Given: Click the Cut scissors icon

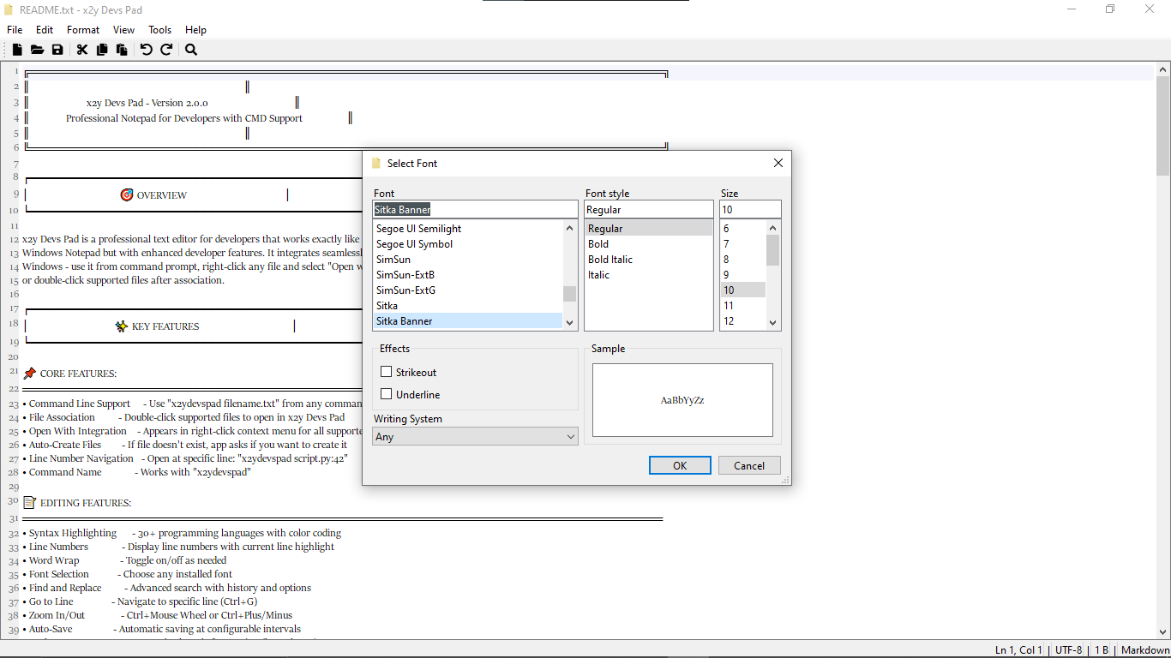Looking at the screenshot, I should pos(82,50).
